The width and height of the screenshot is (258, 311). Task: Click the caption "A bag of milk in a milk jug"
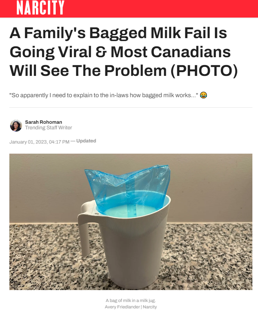[x=131, y=301]
